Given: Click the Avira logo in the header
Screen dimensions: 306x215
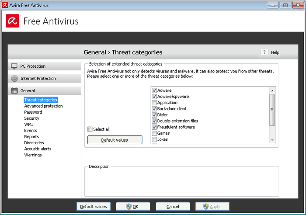Looking at the screenshot, I should [13, 21].
